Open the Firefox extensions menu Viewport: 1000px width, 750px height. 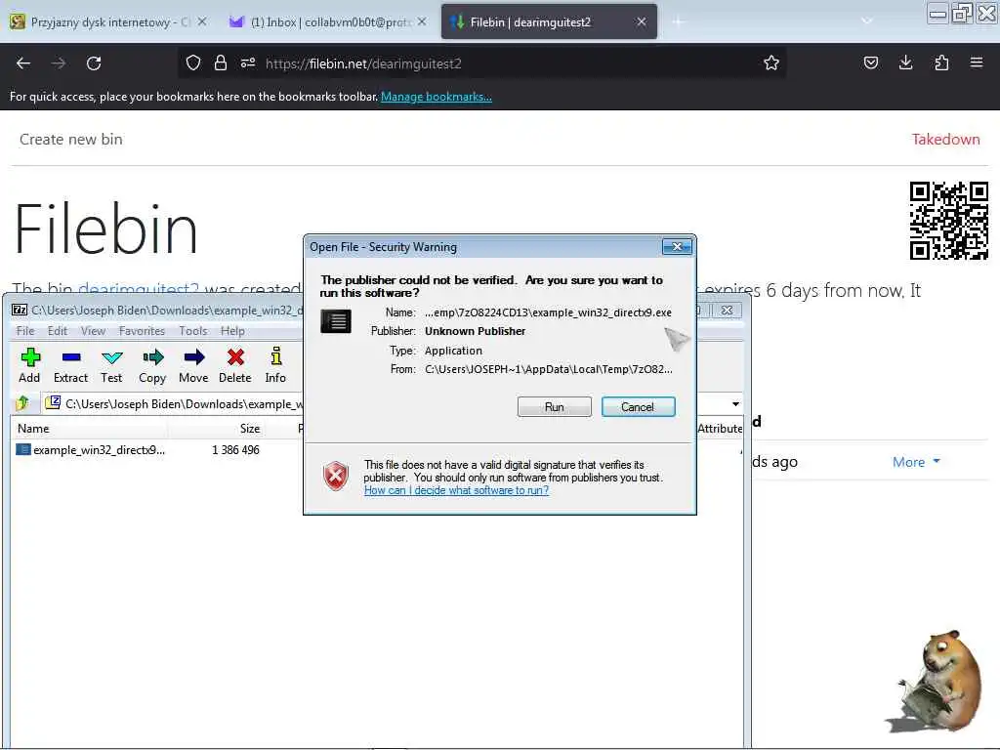point(941,62)
